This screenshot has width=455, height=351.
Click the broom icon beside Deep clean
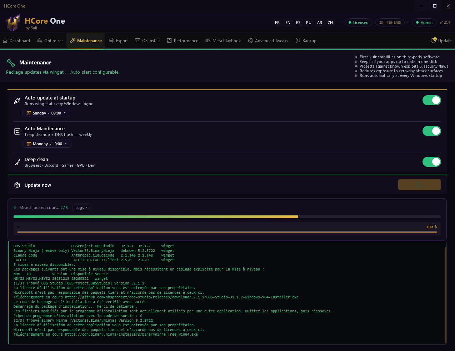click(x=17, y=162)
